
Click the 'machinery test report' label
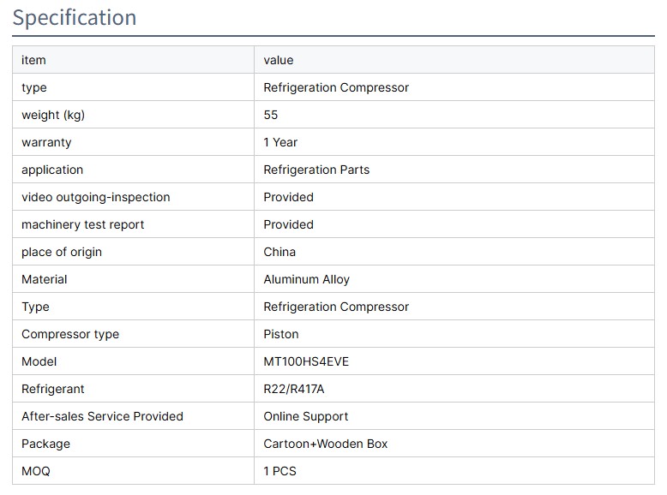(x=83, y=224)
